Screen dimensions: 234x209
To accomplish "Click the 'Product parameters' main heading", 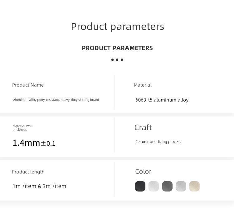I will [x=118, y=27].
